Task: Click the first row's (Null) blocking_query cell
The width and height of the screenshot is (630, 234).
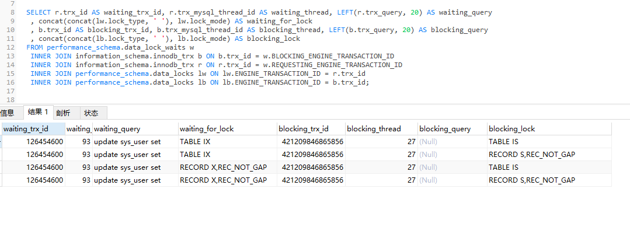Action: (x=428, y=142)
